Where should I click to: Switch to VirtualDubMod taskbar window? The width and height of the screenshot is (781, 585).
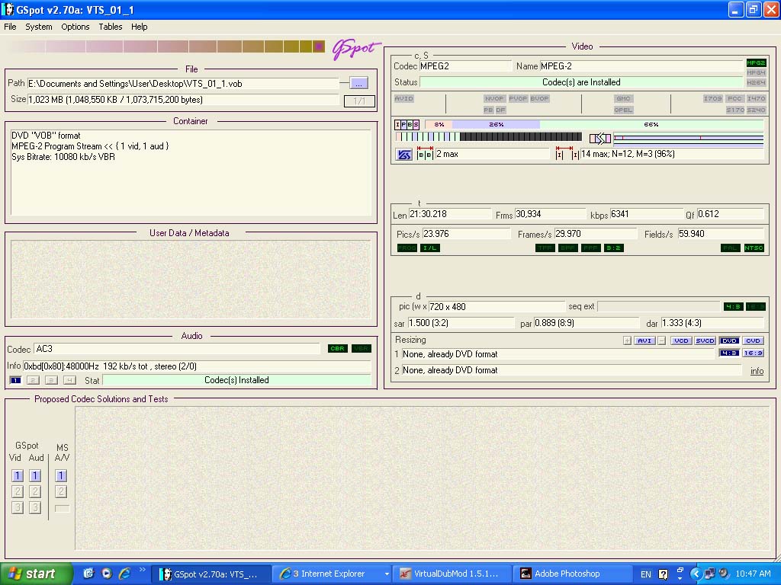pos(453,574)
